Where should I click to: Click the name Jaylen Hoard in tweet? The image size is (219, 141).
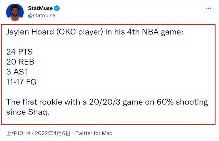tap(30, 32)
